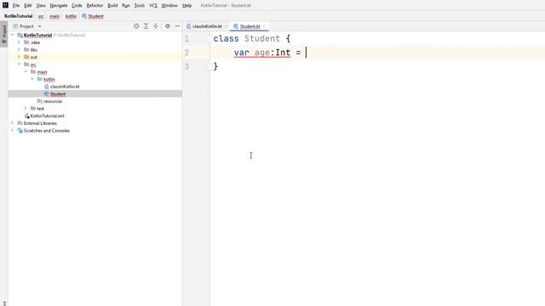
Task: Click the orange out folder icon
Action: click(x=26, y=57)
